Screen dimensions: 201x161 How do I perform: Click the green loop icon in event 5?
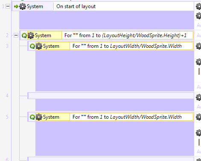click(32, 117)
